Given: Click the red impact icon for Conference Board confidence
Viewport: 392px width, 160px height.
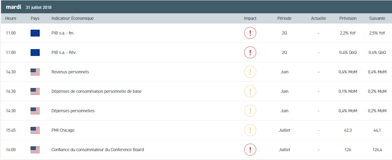Looking at the screenshot, I should pos(250,149).
